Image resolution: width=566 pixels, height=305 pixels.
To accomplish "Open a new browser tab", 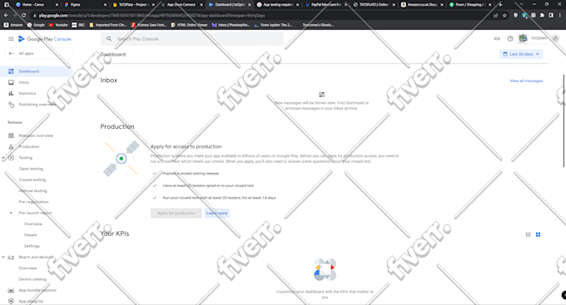I will [x=500, y=5].
